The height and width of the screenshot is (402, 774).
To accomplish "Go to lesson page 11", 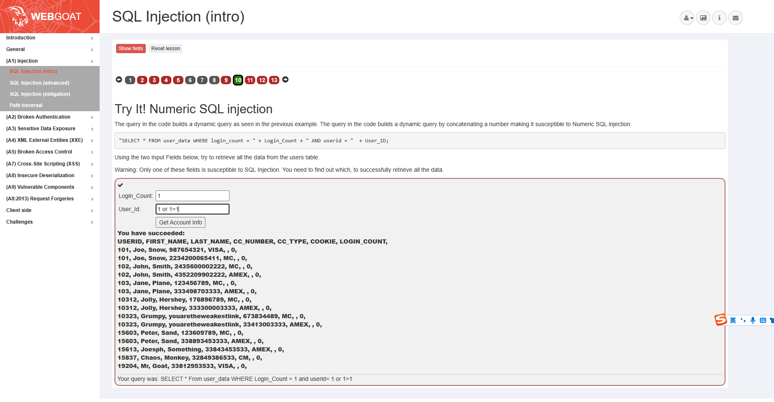I will coord(250,80).
